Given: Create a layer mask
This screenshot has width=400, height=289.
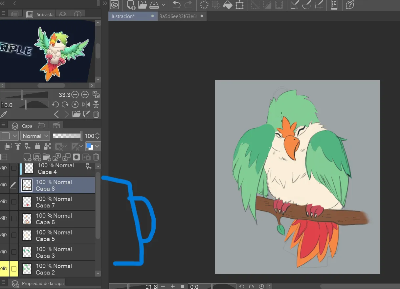Looking at the screenshot, I should tap(77, 157).
